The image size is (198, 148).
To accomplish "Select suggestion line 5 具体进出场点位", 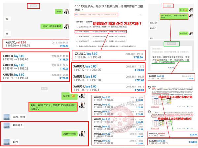I will coord(106,46).
